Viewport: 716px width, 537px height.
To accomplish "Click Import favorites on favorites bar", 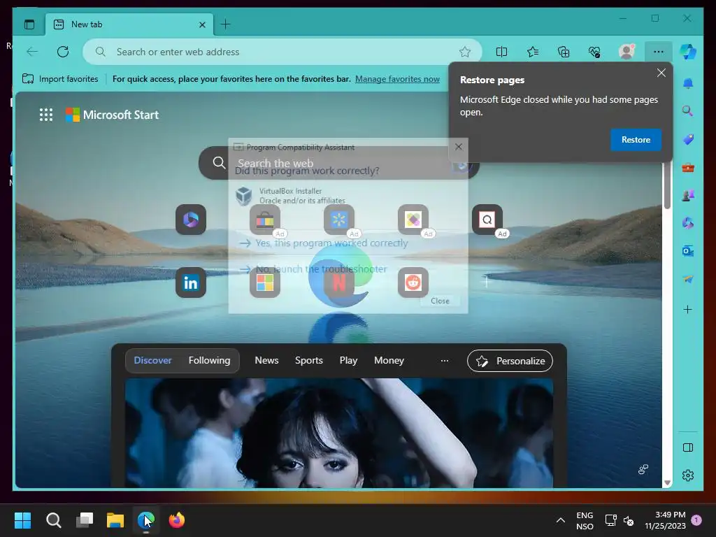I will pos(60,79).
